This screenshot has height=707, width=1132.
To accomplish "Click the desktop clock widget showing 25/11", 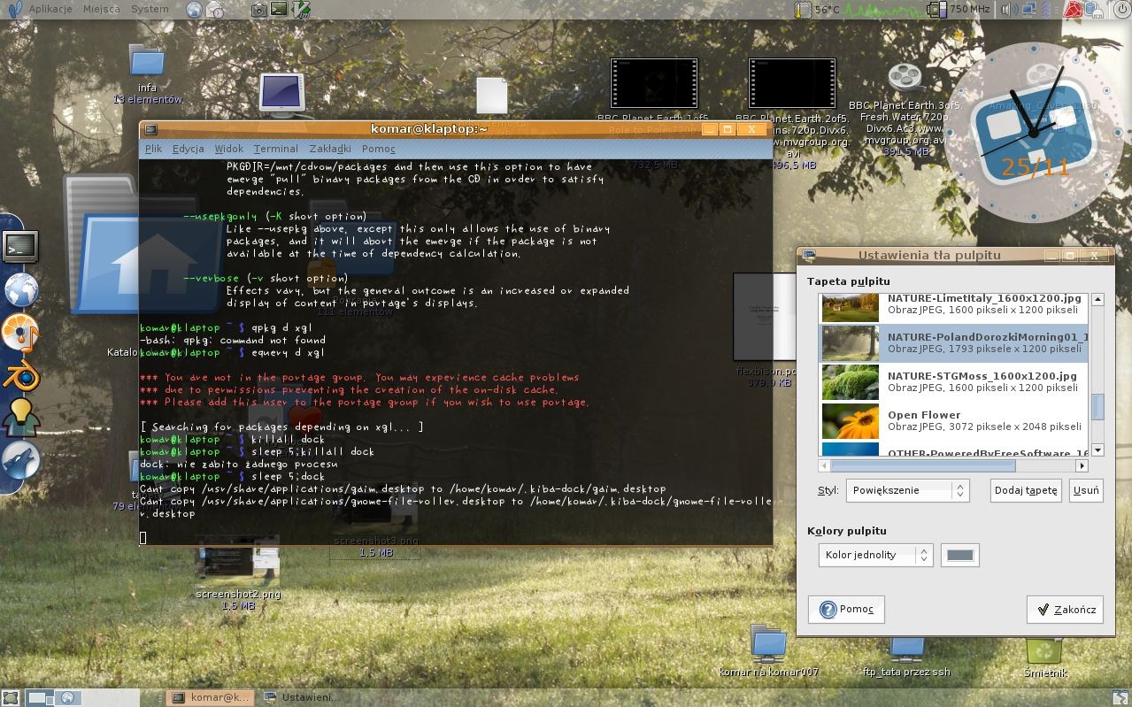I will click(1034, 133).
